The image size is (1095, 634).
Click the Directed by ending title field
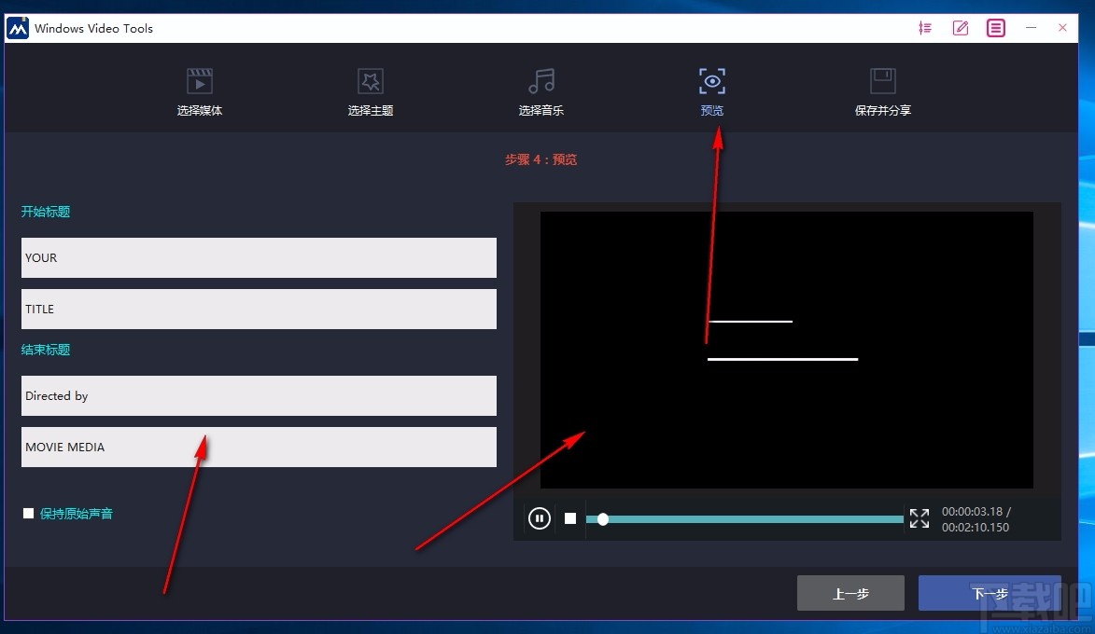point(259,395)
